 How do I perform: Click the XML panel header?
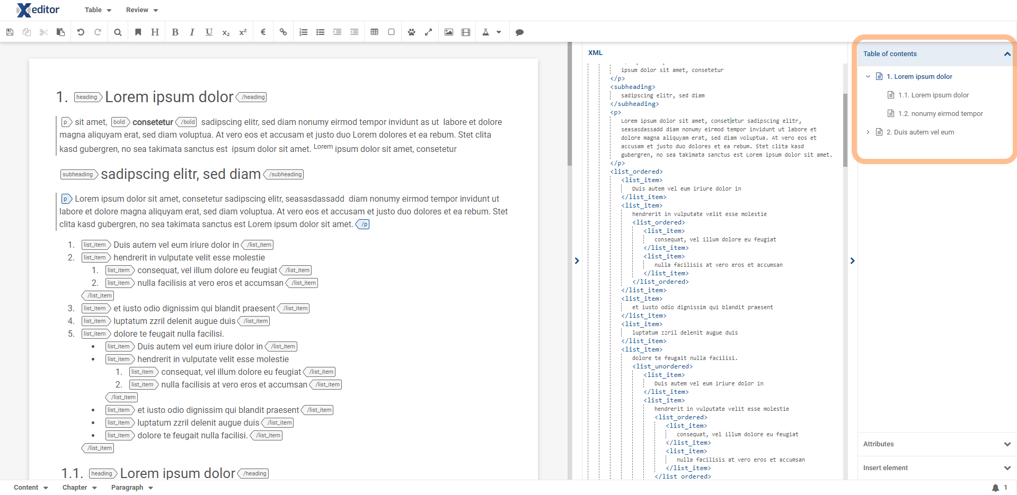click(x=595, y=53)
